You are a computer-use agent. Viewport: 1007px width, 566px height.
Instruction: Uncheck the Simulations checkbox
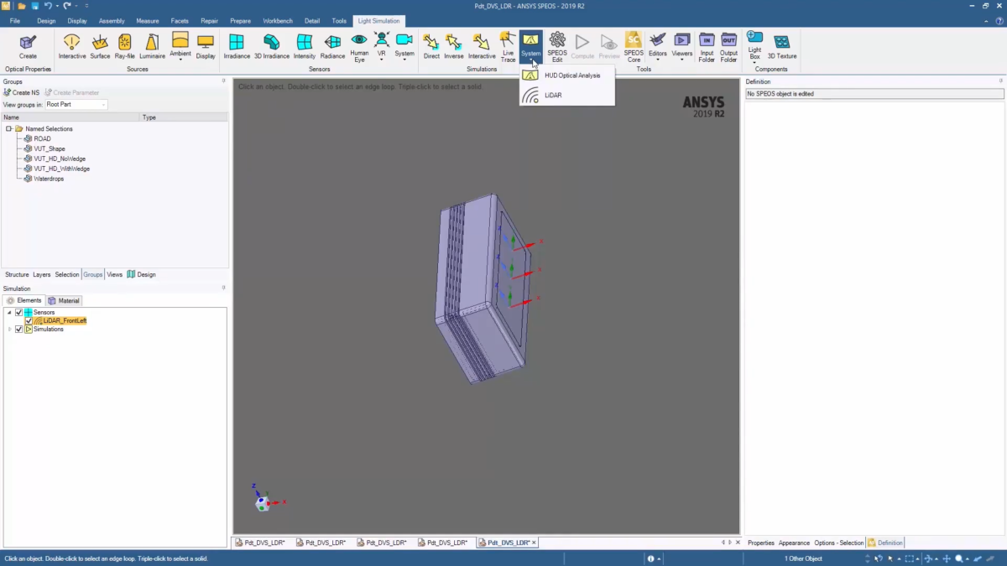tap(19, 329)
